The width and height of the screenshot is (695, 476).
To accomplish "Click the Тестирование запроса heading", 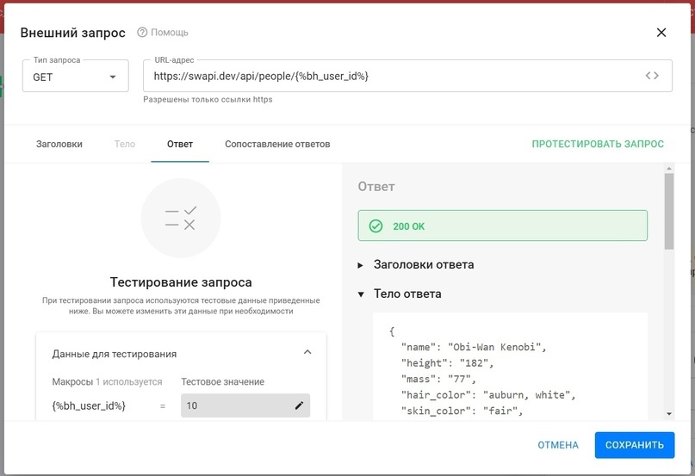I will point(181,282).
